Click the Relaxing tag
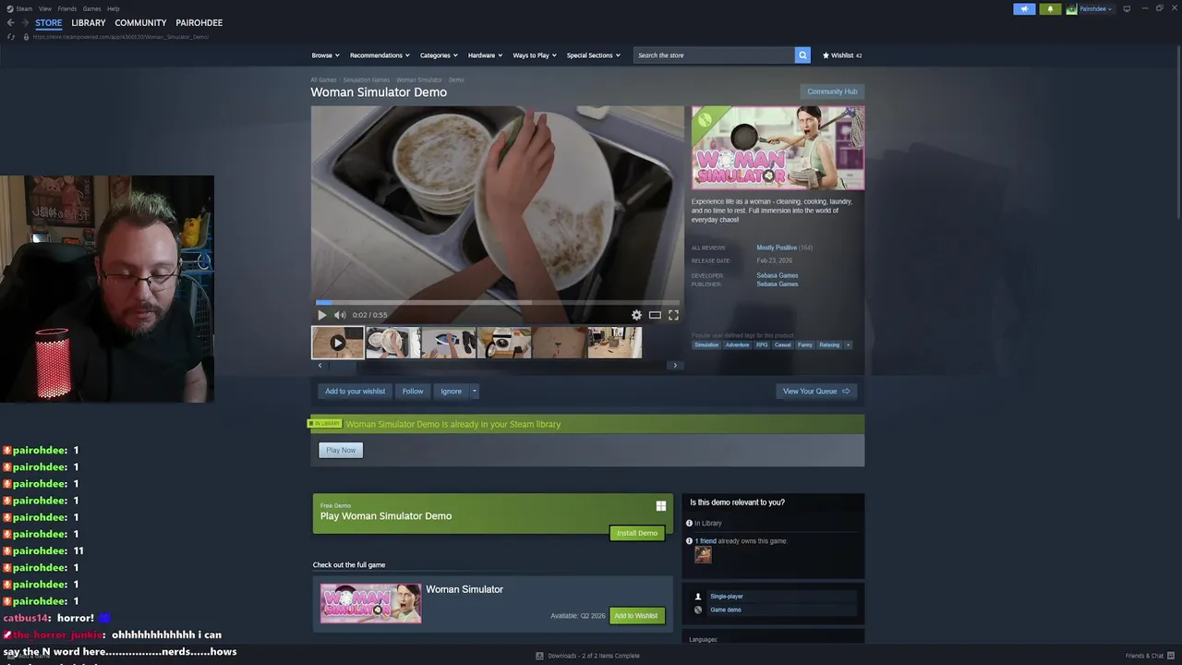This screenshot has height=665, width=1182. tap(829, 345)
